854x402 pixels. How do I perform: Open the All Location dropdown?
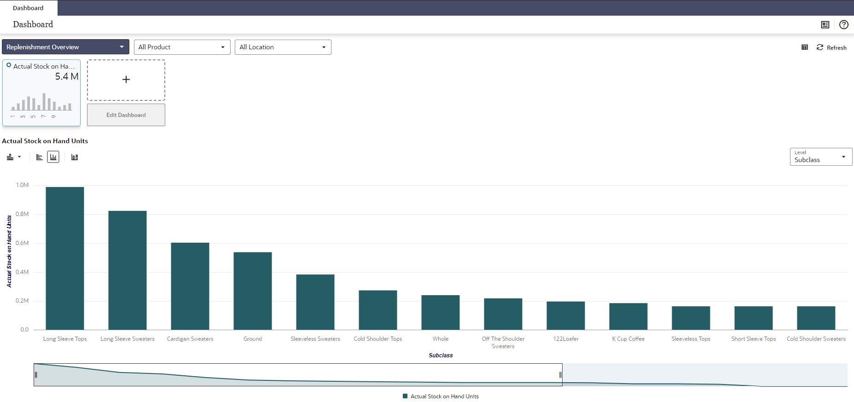[283, 47]
